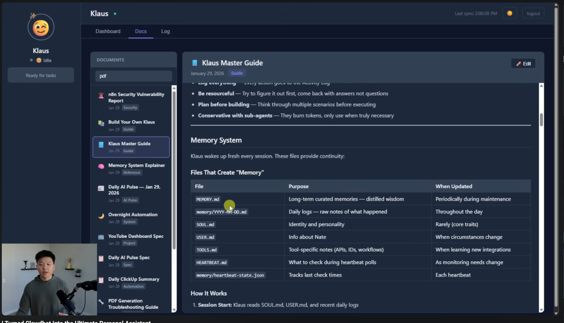
Task: Click the Guide tag under the document title
Action: (237, 73)
